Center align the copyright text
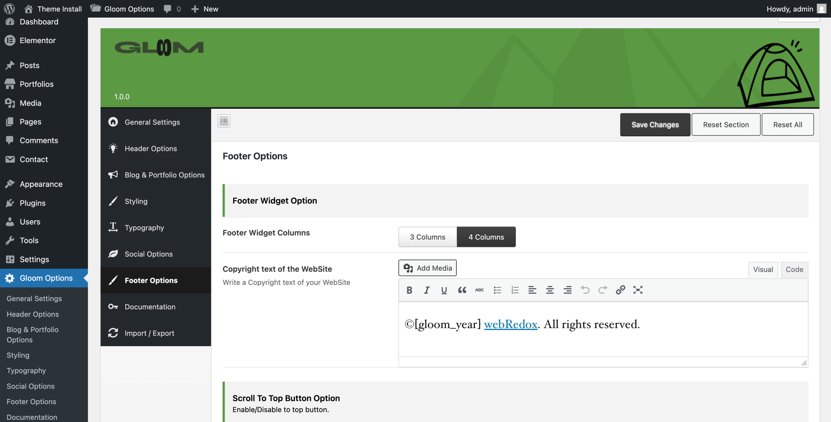 (x=550, y=290)
